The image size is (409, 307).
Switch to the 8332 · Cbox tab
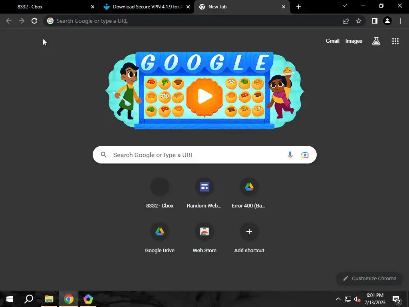pyautogui.click(x=50, y=7)
